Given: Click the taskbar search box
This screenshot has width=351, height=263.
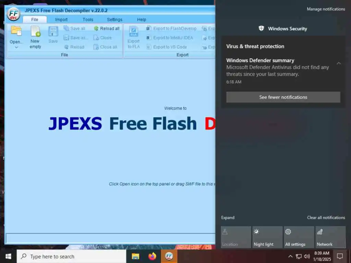Looking at the screenshot, I should pos(71,256).
